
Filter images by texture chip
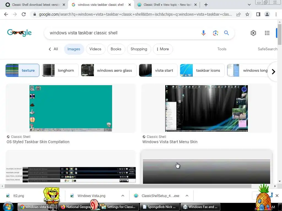point(23,70)
